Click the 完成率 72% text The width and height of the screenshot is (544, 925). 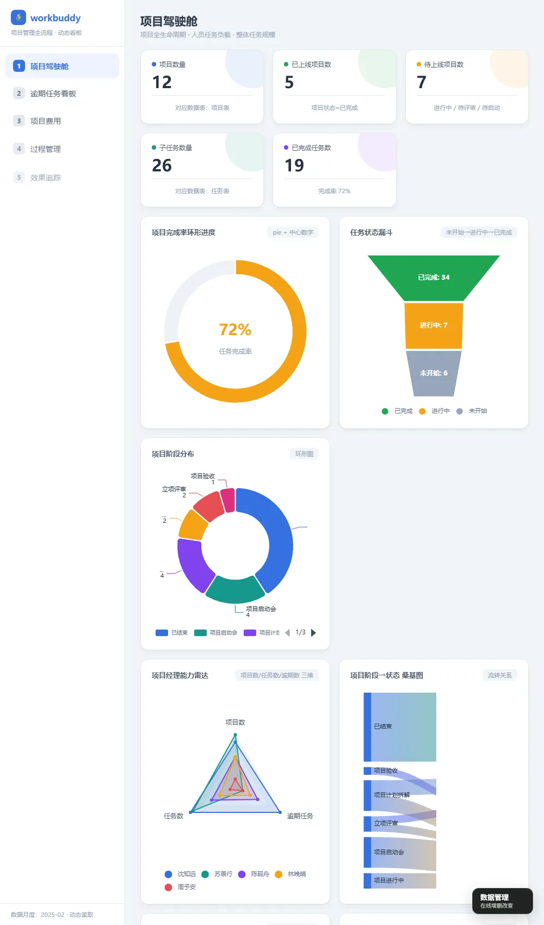tap(335, 191)
